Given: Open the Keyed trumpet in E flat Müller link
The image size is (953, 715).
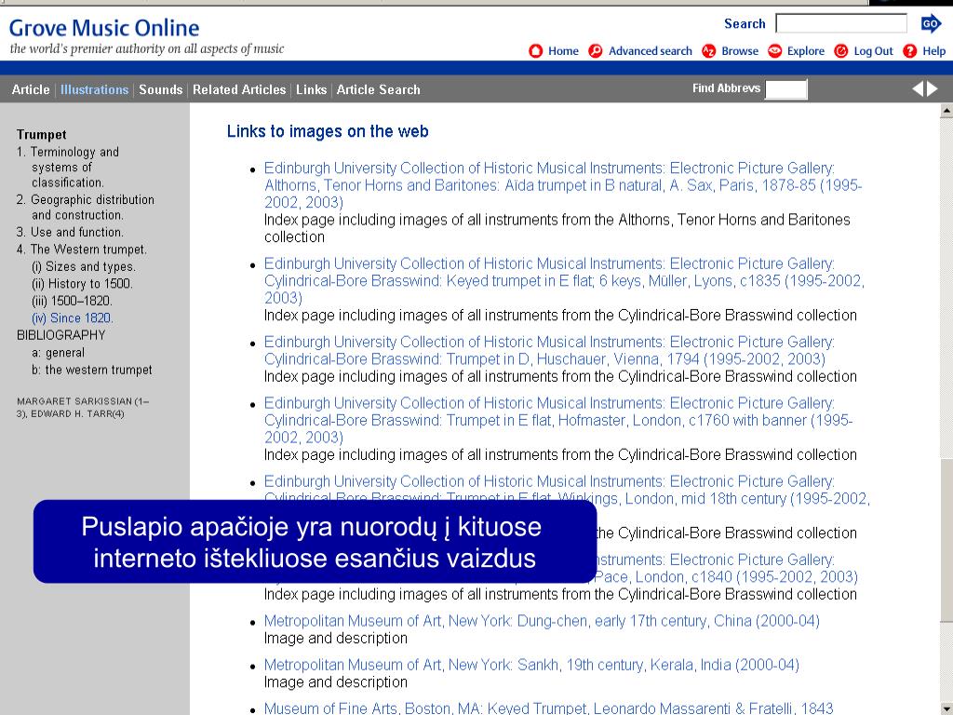Looking at the screenshot, I should pos(564,280).
